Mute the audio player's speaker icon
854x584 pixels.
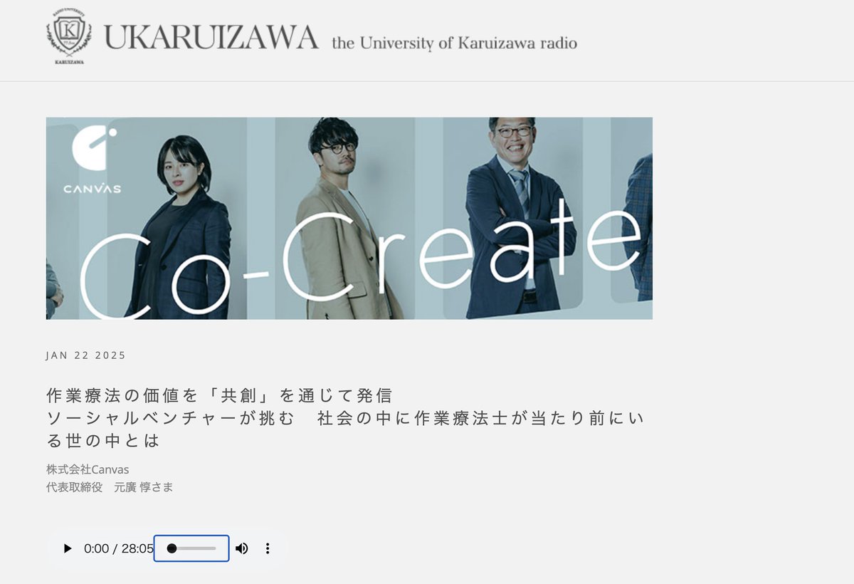coord(242,548)
